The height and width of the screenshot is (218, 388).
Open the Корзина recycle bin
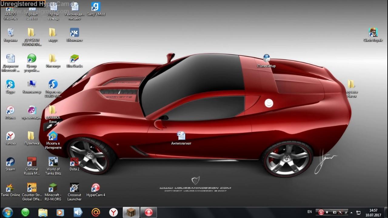(10, 33)
